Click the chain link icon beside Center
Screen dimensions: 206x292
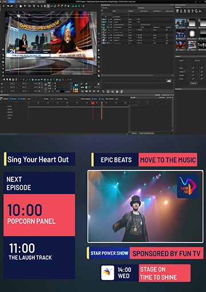point(193,79)
